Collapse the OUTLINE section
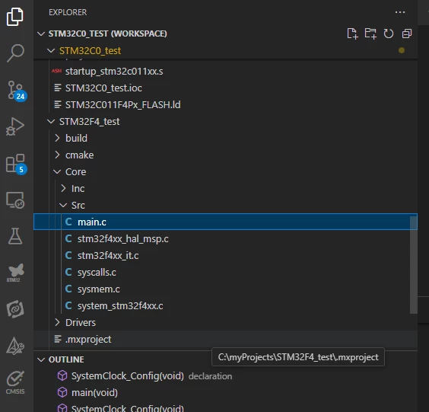Viewport: 429px width, 412px height. coord(41,359)
